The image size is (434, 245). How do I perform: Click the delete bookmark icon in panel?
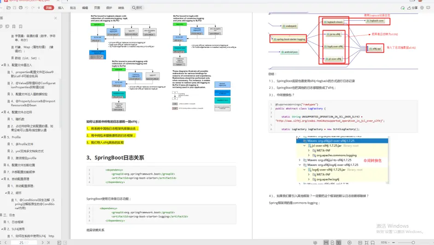click(20, 26)
